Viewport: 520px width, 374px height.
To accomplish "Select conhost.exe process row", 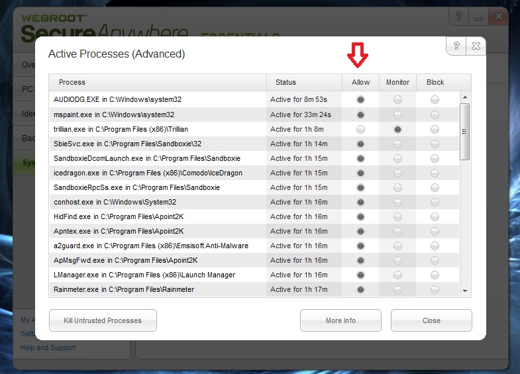I will (254, 202).
